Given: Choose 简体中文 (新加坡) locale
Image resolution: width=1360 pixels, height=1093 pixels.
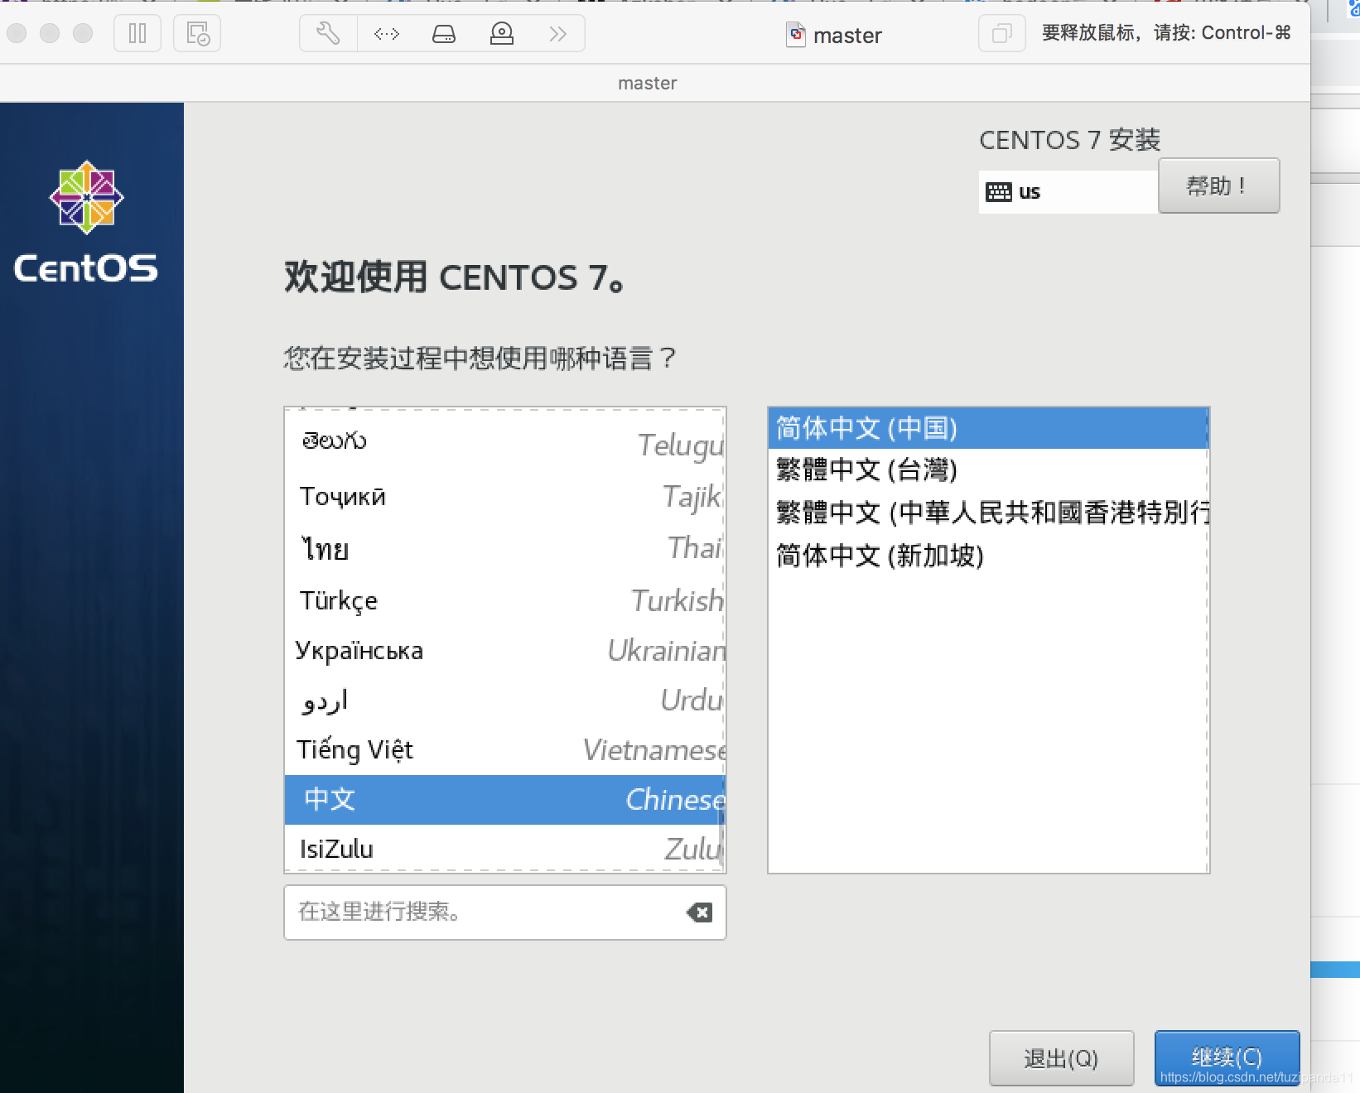Looking at the screenshot, I should click(988, 556).
